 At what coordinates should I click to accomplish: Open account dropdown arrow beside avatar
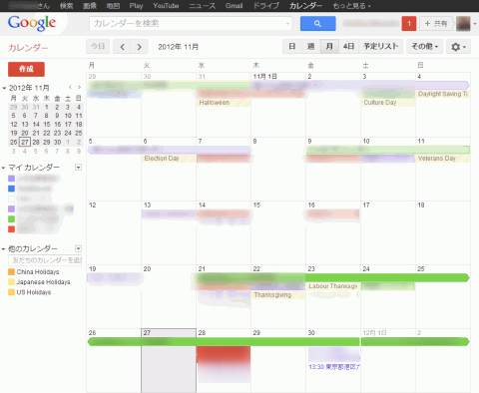475,24
